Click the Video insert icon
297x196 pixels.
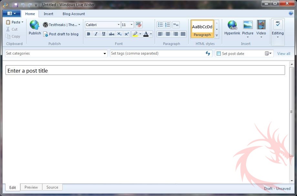(261, 25)
